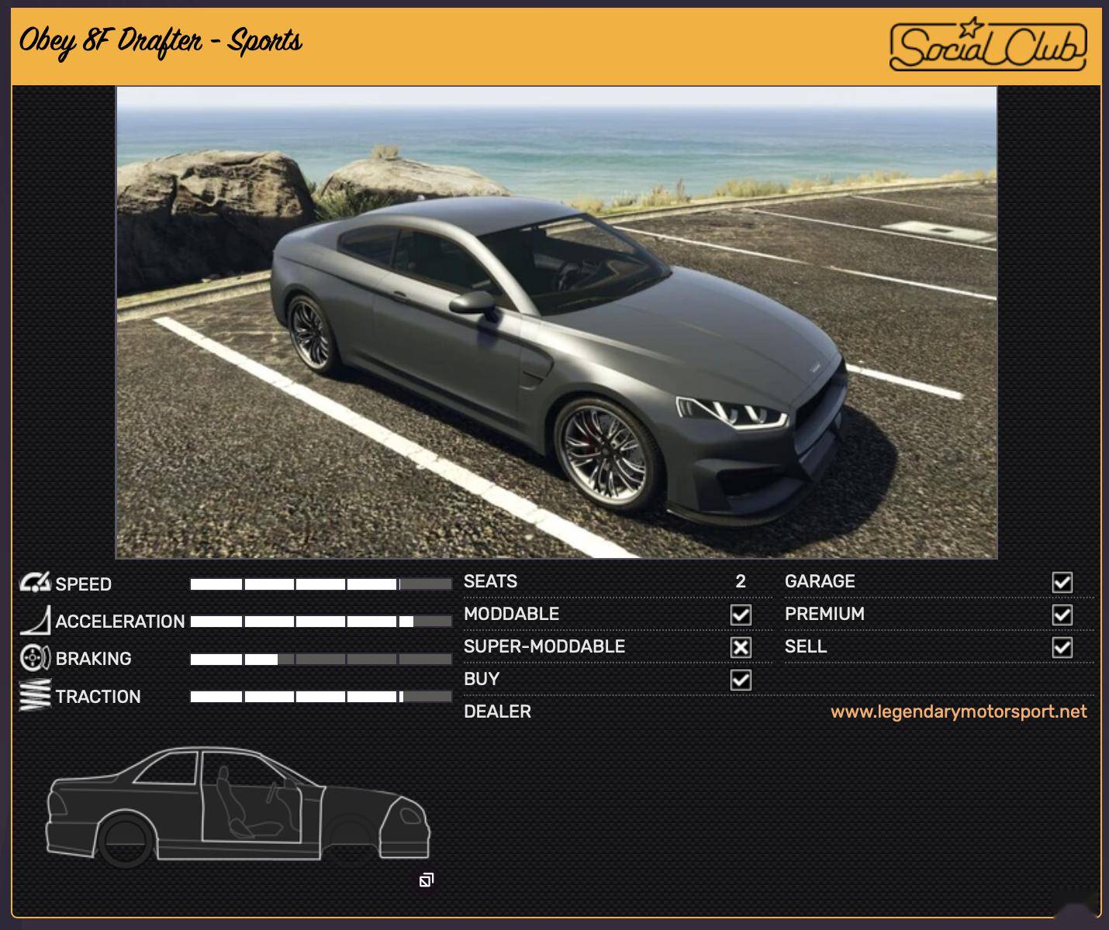Click the Traction stat bar

click(321, 697)
